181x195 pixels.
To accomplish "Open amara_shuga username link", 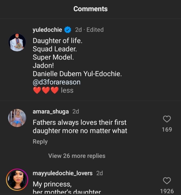I will pyautogui.click(x=51, y=111).
